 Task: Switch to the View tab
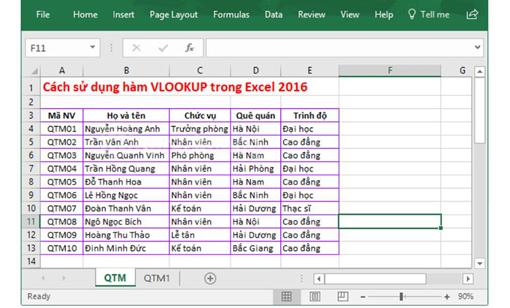[x=350, y=15]
